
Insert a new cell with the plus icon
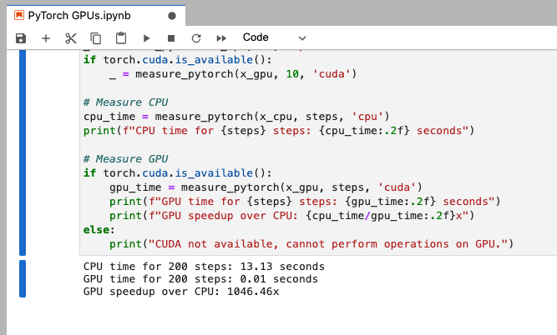pos(46,38)
